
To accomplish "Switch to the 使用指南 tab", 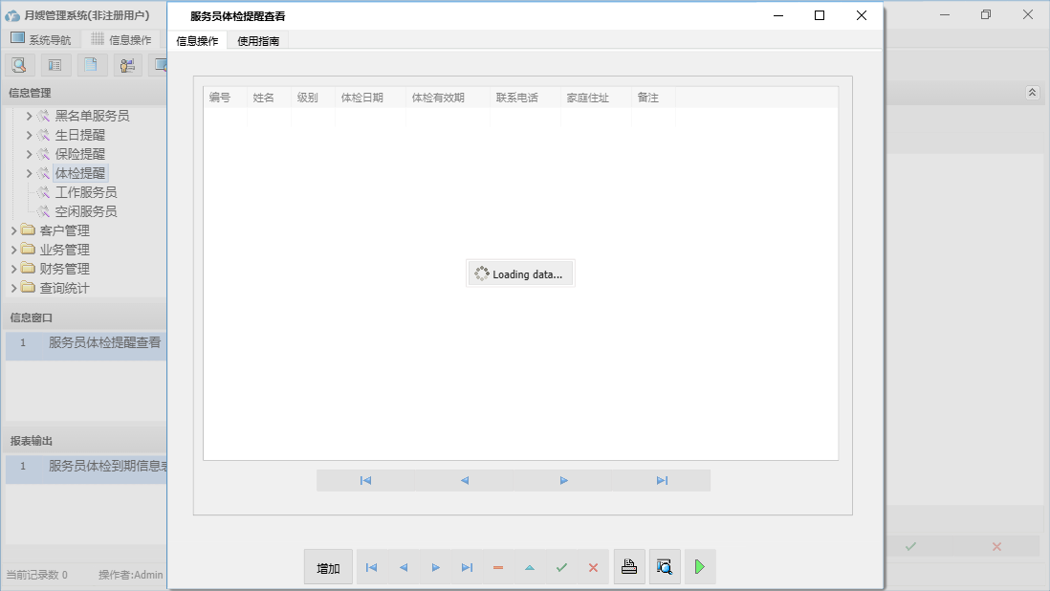I will 256,41.
